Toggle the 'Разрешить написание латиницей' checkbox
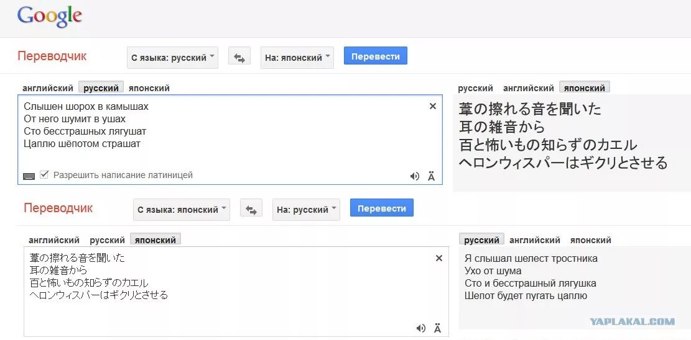 click(x=44, y=175)
